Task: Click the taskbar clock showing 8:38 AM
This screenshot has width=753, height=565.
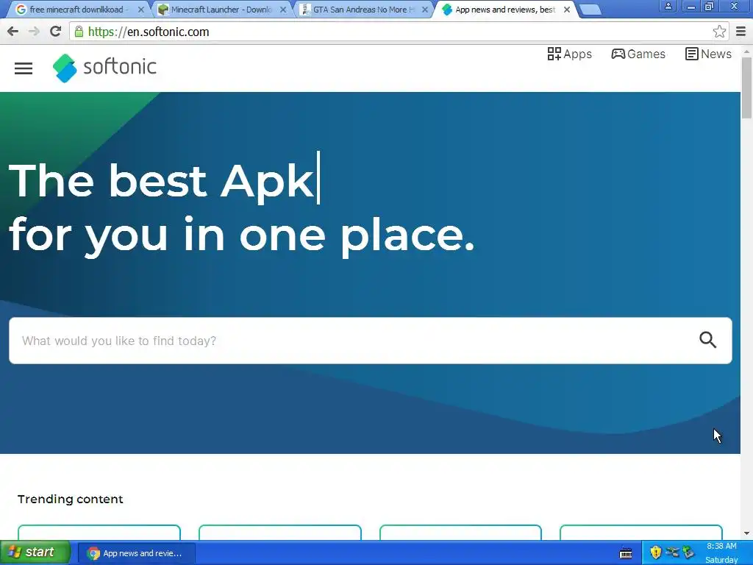Action: 721,547
